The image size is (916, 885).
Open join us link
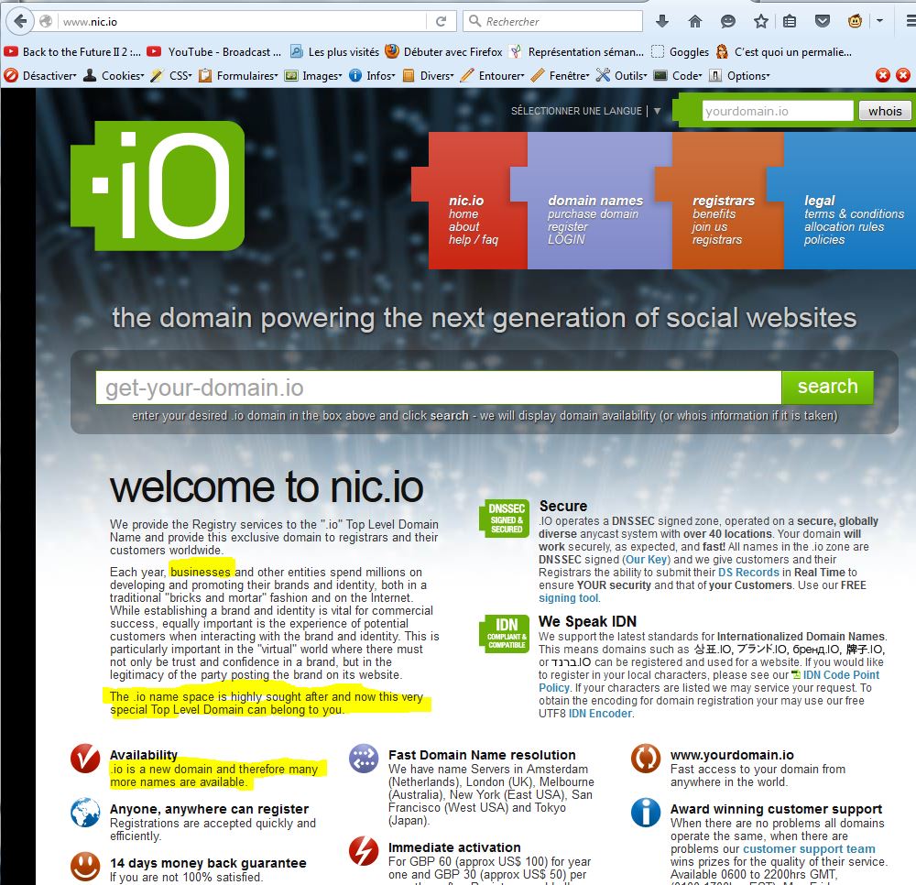click(x=709, y=226)
